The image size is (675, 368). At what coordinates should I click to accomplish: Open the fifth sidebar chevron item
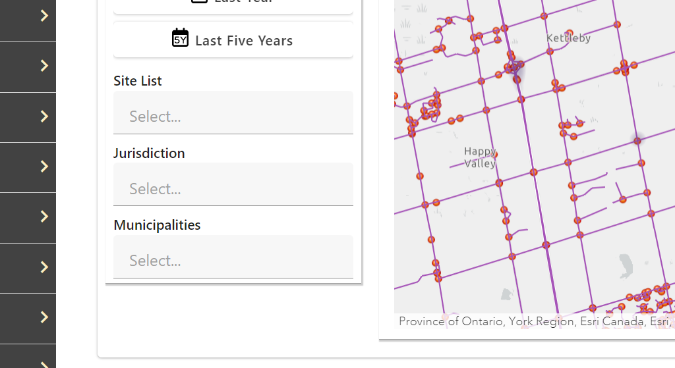(44, 217)
